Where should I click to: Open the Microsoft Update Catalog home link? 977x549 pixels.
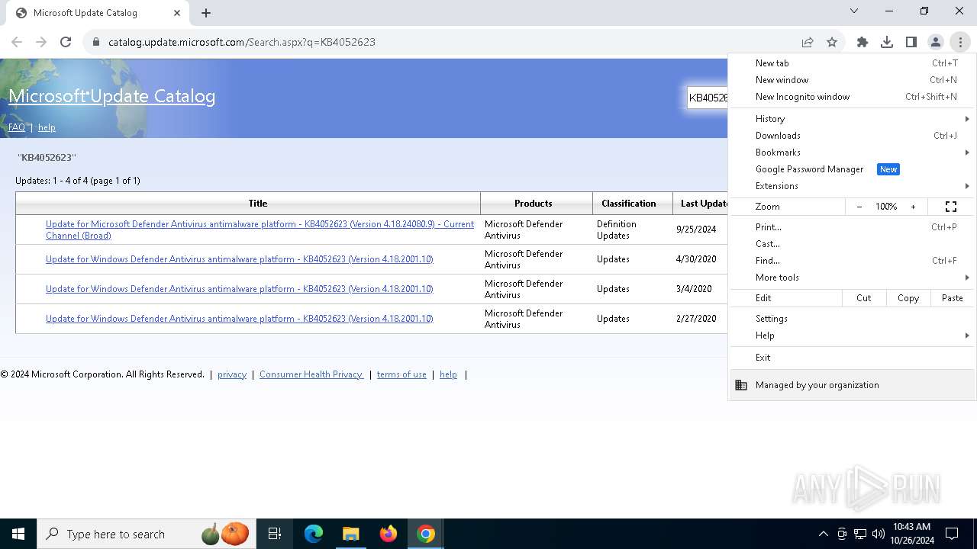point(112,96)
